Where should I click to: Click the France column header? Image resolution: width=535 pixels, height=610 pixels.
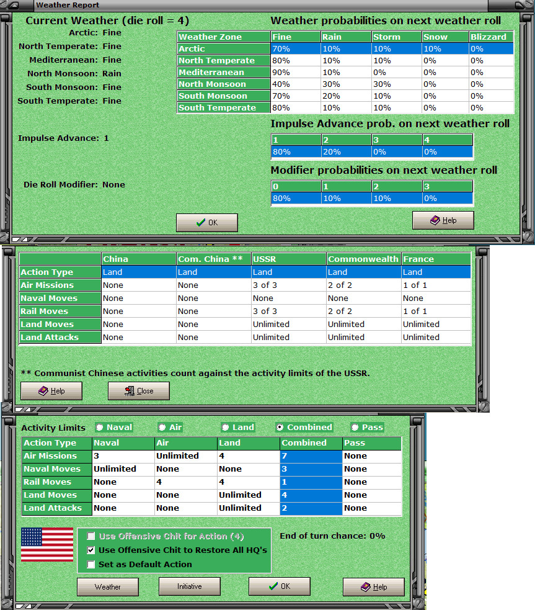436,259
